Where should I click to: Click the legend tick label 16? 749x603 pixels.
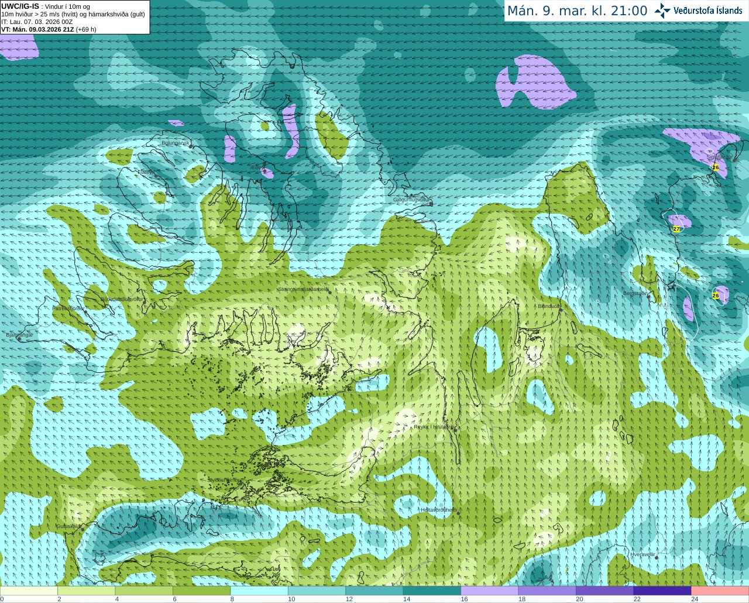[464, 599]
